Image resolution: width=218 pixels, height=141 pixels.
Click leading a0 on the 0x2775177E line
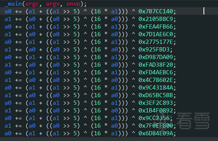pyautogui.click(x=8, y=42)
